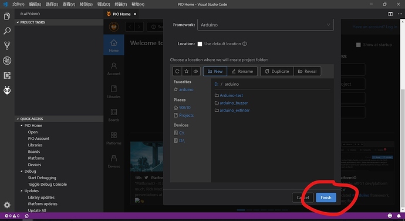Open the Framework dropdown showing Arduino

tap(265, 25)
